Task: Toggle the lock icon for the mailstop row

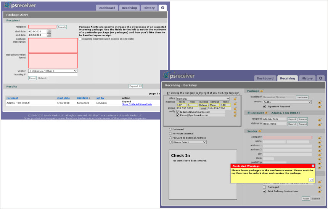Action: pyautogui.click(x=235, y=104)
